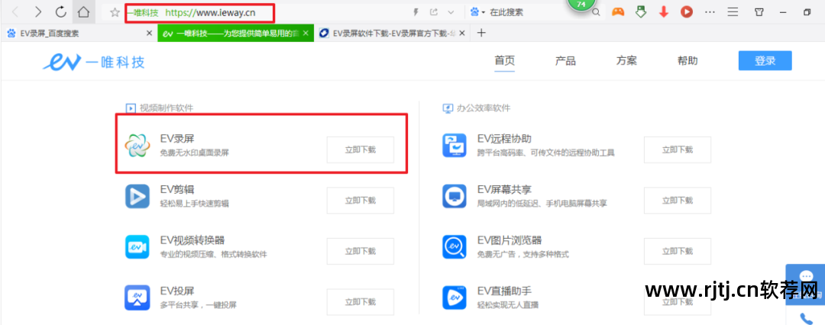Viewport: 825px width, 325px height.
Task: Click the blue 登录 button
Action: point(765,61)
